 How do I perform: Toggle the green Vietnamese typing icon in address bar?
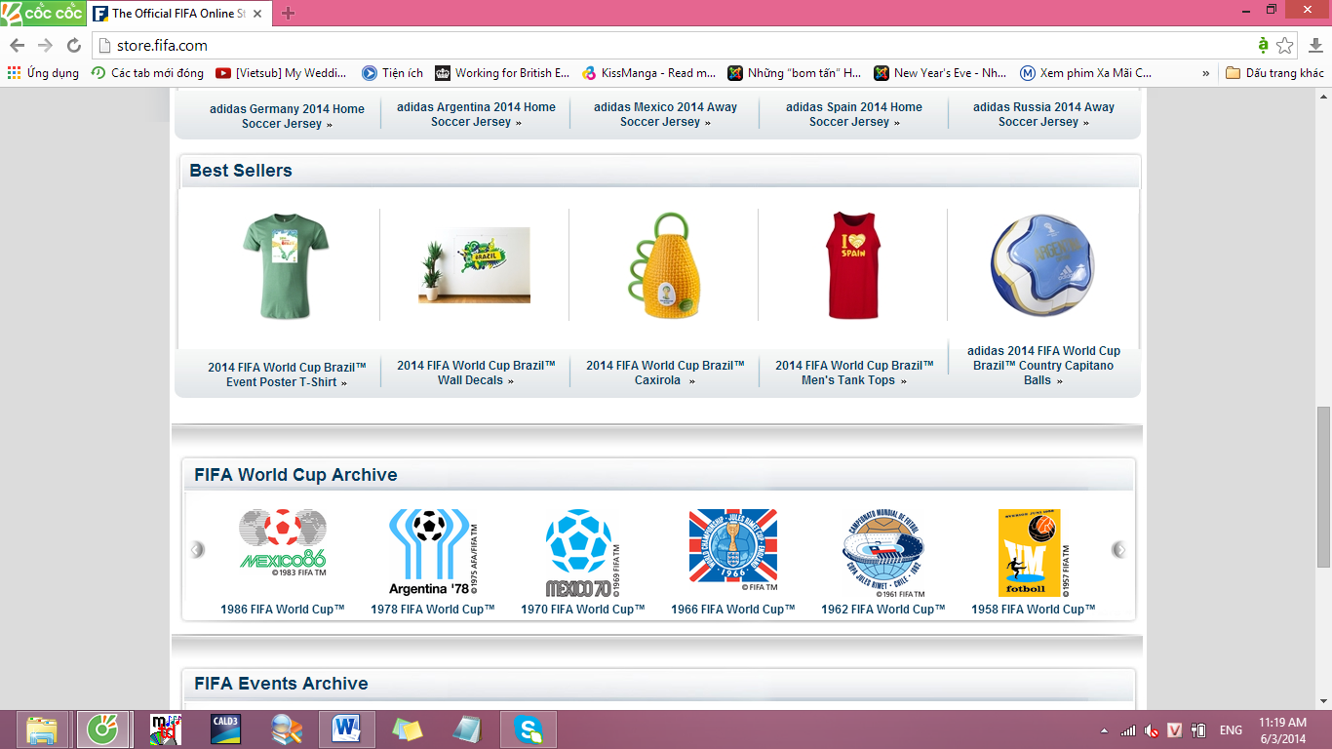click(x=1263, y=46)
